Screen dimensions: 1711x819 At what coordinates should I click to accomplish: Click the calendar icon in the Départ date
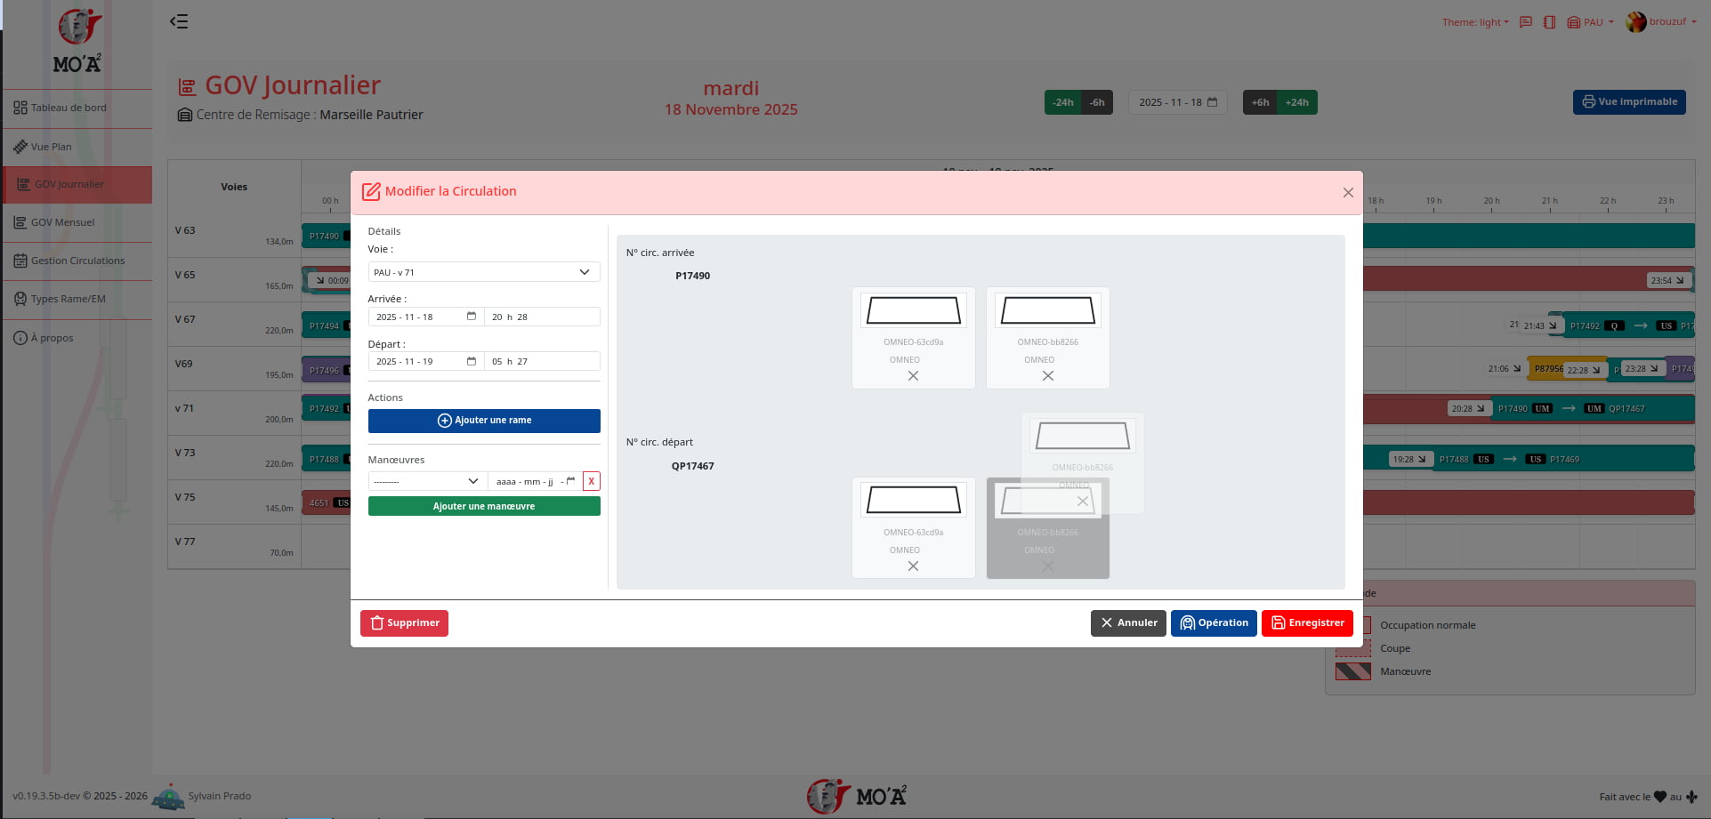click(x=472, y=361)
